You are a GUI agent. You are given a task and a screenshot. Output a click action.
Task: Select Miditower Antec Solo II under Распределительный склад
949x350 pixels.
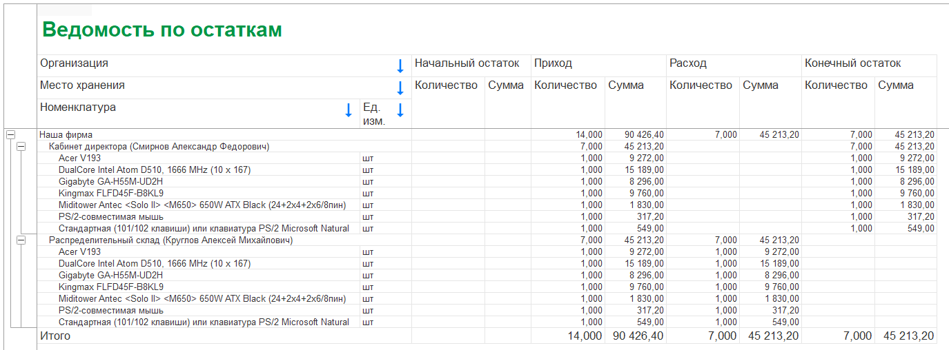point(202,299)
